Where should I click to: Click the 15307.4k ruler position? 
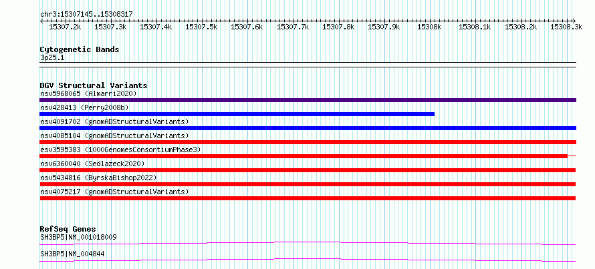(x=156, y=27)
